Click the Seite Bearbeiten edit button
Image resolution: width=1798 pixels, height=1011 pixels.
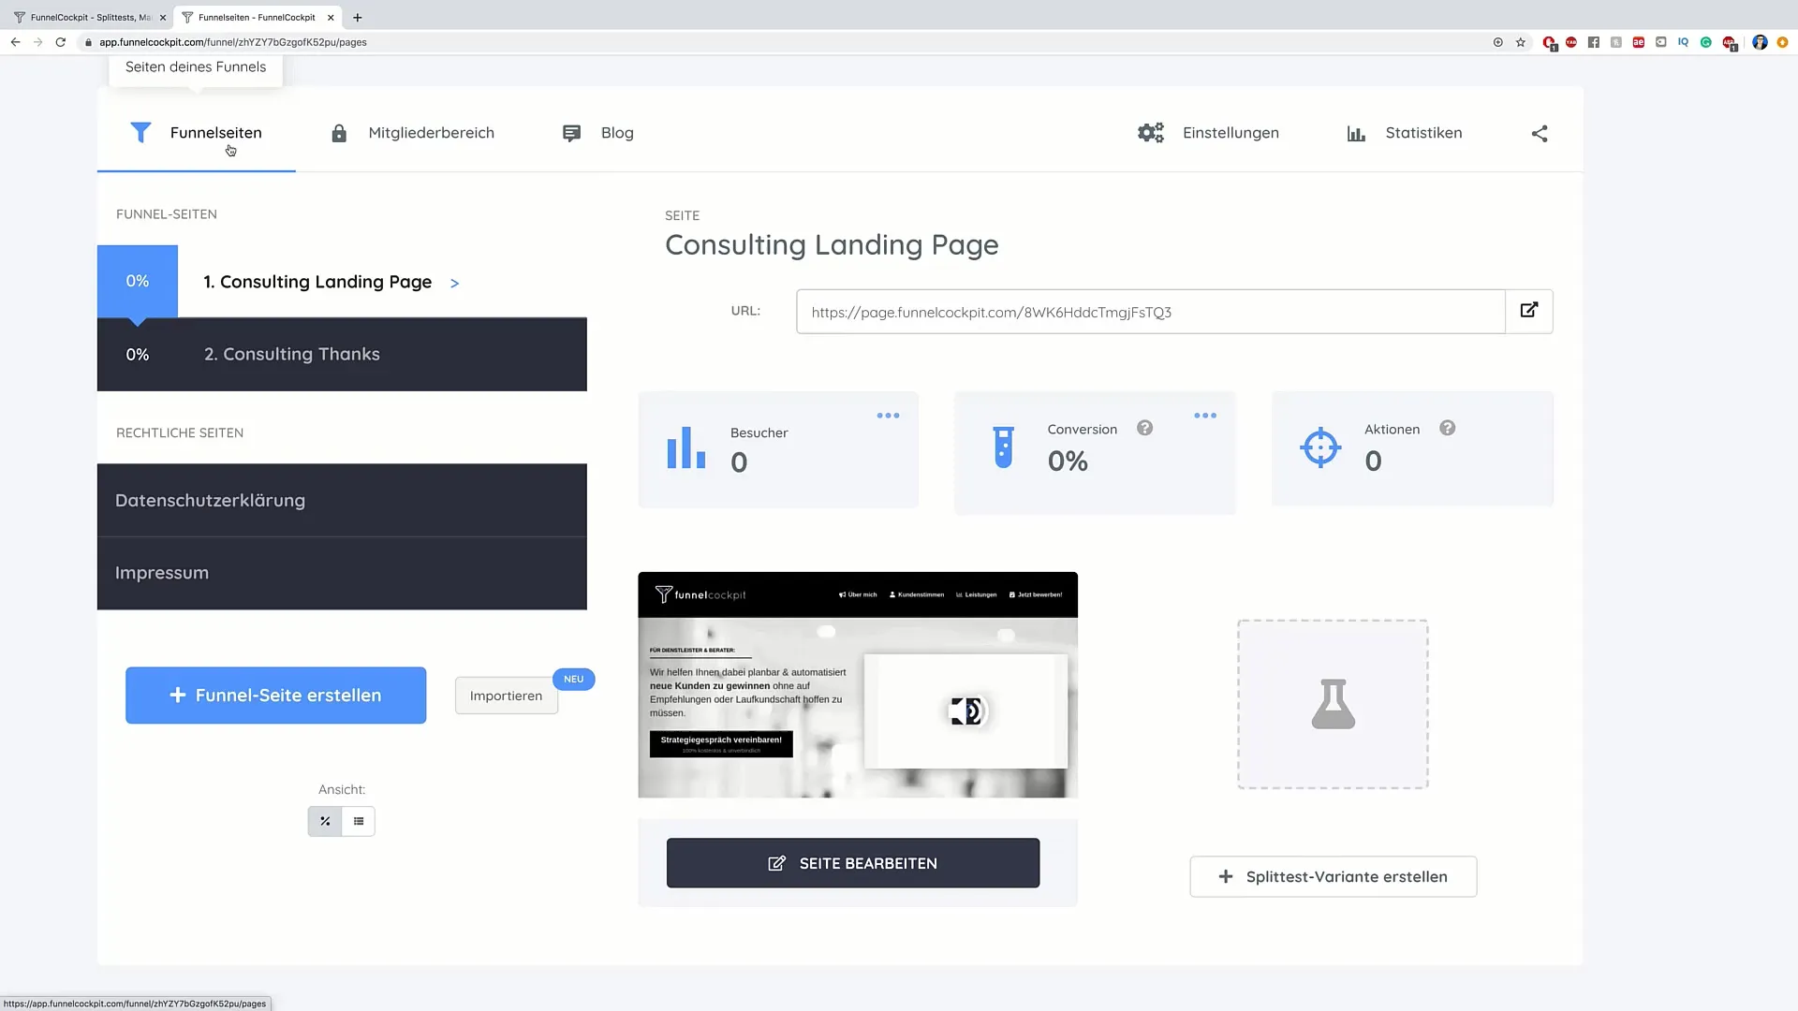tap(853, 863)
